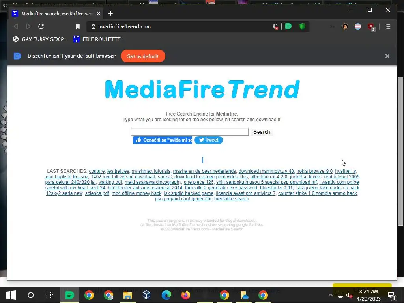Open the 'one piece 126' link
The width and height of the screenshot is (404, 303).
point(199,182)
